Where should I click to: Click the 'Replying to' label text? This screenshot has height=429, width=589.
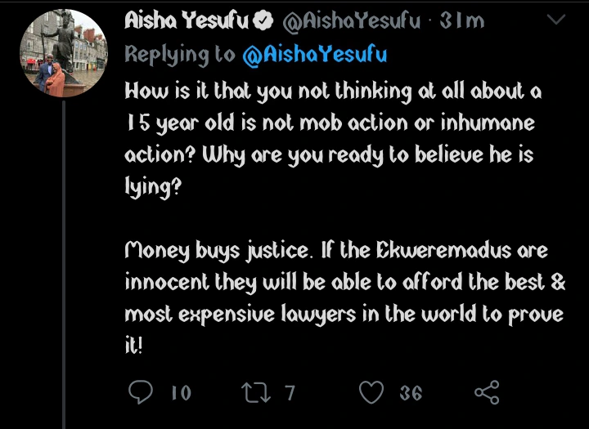click(180, 54)
